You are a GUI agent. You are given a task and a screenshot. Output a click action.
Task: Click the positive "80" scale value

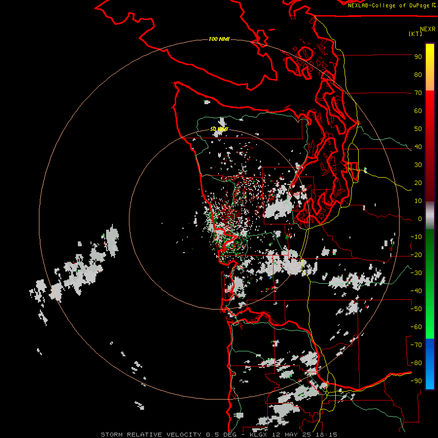tap(418, 75)
